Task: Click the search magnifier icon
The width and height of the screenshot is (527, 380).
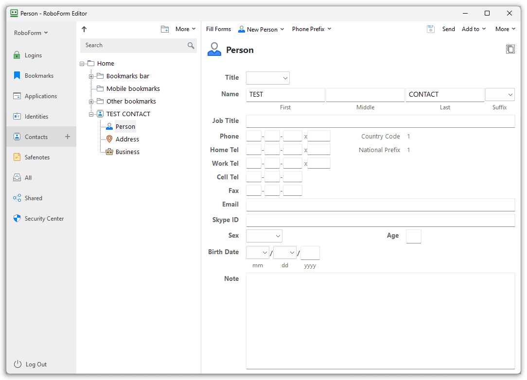Action: pos(191,45)
